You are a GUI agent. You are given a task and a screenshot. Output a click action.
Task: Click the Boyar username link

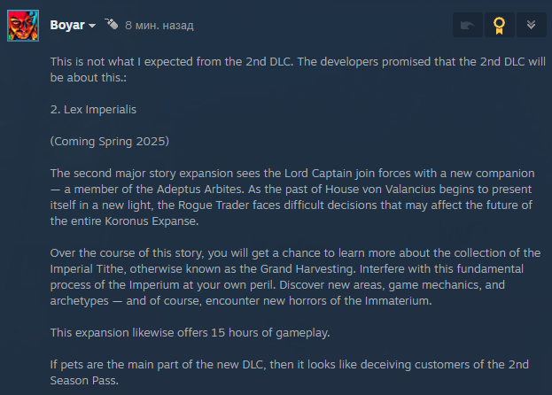coord(66,25)
